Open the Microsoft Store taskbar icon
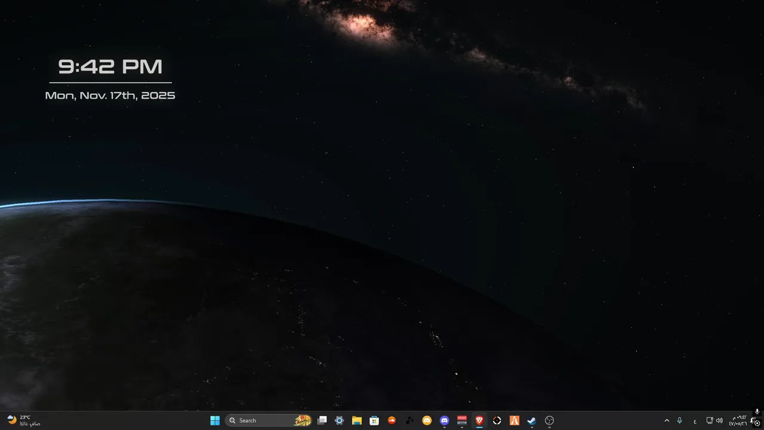The image size is (764, 430). [374, 420]
